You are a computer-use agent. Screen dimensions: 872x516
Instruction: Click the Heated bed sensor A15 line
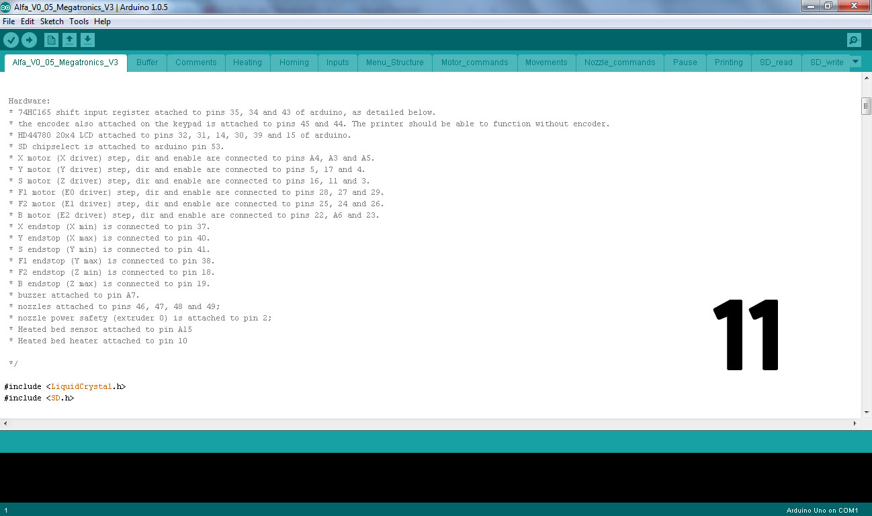click(100, 329)
